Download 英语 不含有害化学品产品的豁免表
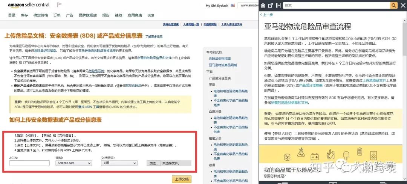 coord(231,102)
